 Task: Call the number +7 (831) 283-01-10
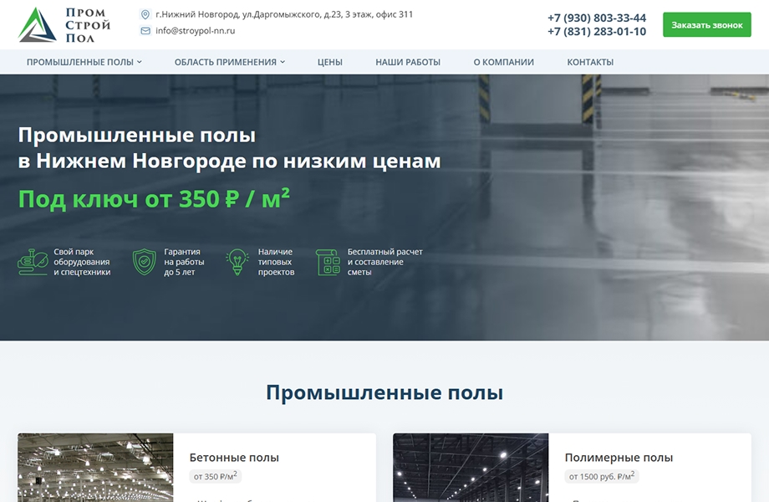coord(597,32)
